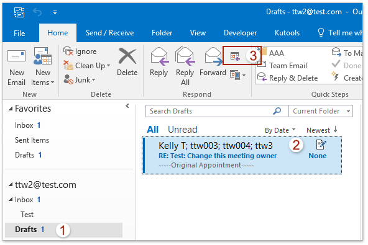Viewport: 368px width, 245px height.
Task: Delete the selected message
Action: point(127,62)
